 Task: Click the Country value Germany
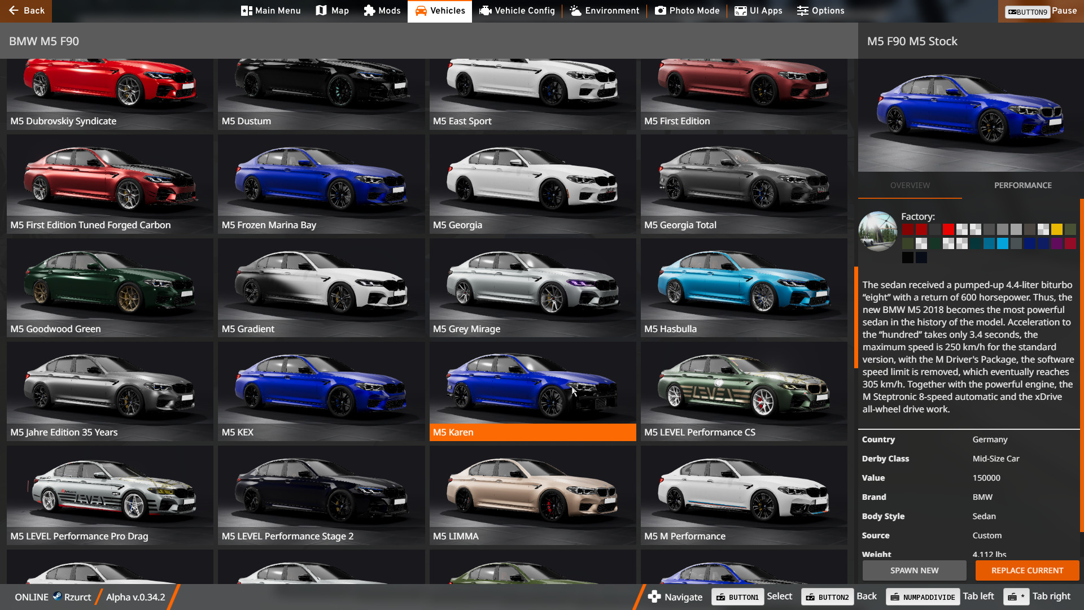[x=990, y=439]
